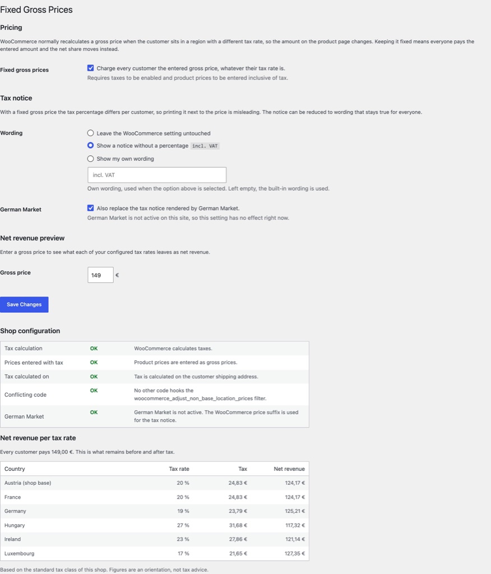Click the 'Net revenue per tax rate' heading

38,438
